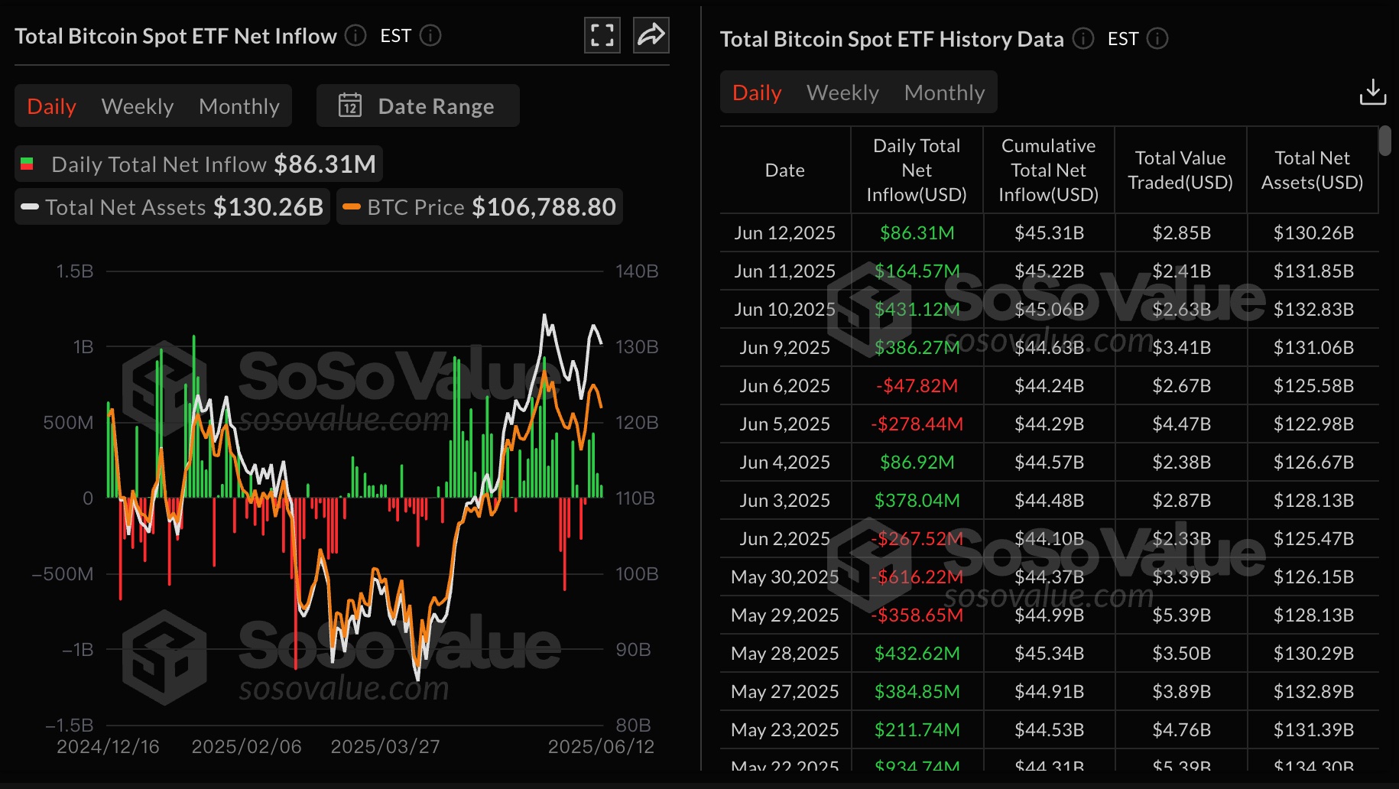Click the calendar icon on Date Range

(350, 106)
